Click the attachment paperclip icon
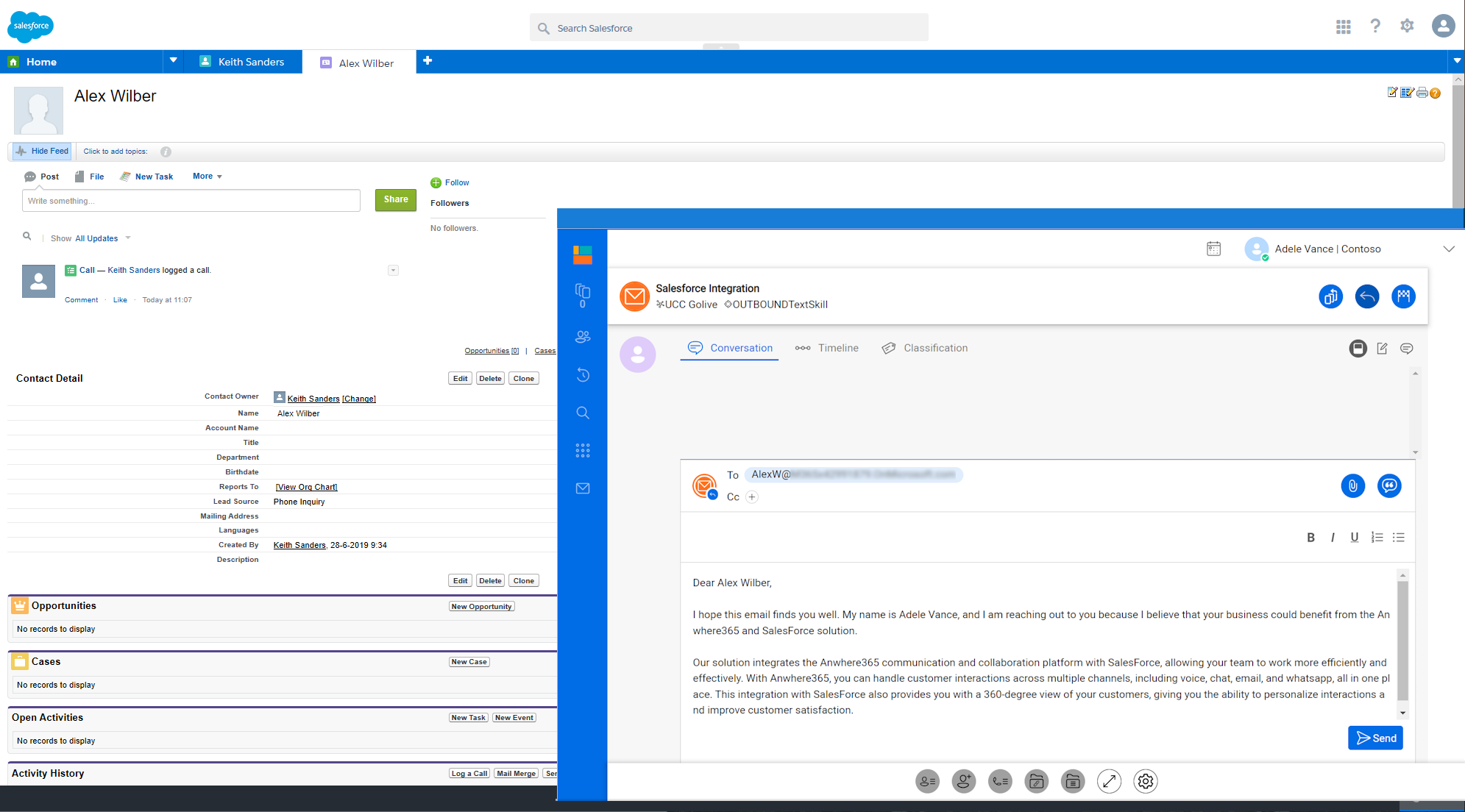 pyautogui.click(x=1352, y=485)
